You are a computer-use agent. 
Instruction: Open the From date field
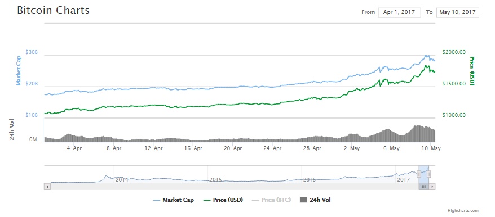click(x=399, y=12)
